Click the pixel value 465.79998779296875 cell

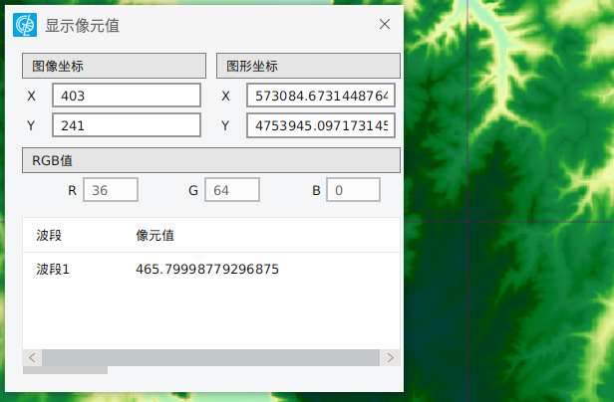(207, 270)
